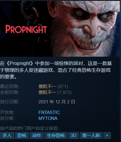Click the Propnight header image
The height and width of the screenshot is (142, 121).
point(60,29)
